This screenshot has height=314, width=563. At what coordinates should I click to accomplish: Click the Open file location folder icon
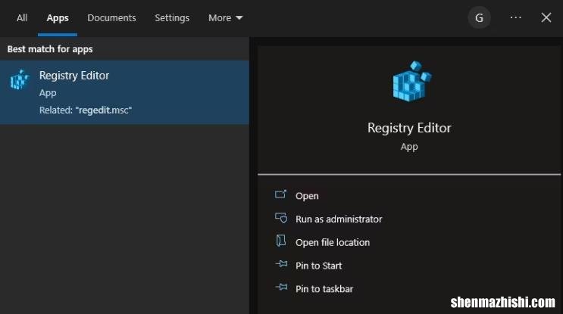[x=281, y=241]
